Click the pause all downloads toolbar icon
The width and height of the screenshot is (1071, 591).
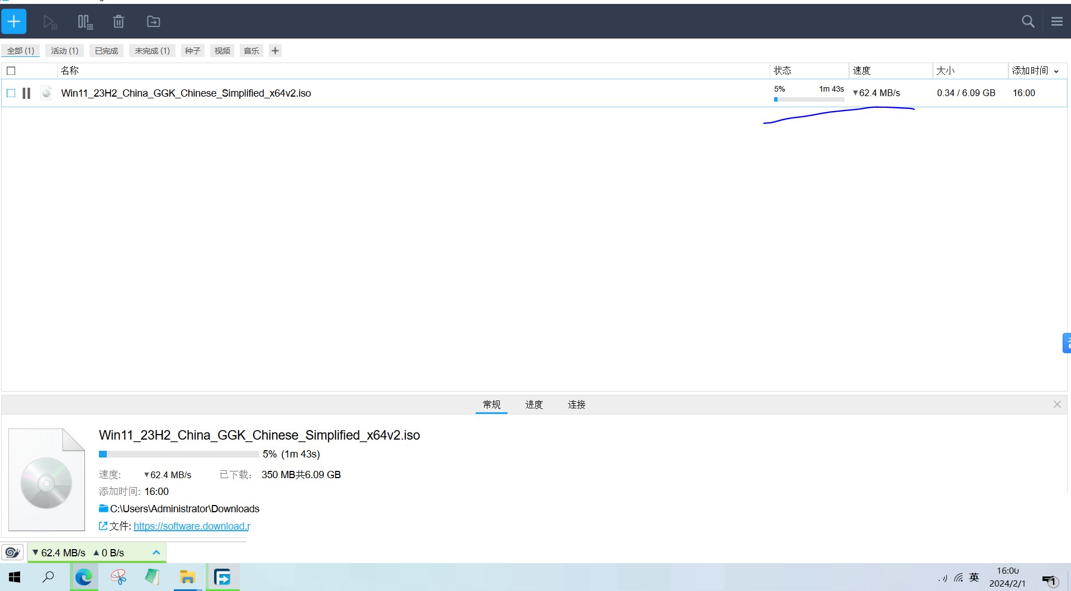click(85, 22)
